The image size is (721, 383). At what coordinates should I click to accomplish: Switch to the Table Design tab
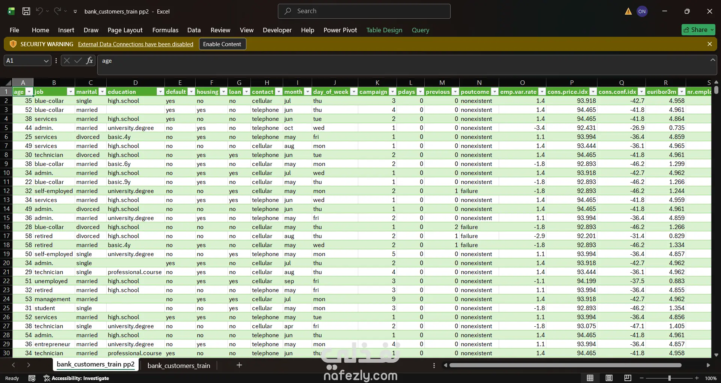point(384,30)
